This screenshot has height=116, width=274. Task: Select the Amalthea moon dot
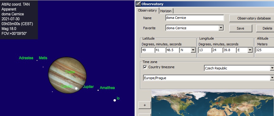[x=98, y=90]
